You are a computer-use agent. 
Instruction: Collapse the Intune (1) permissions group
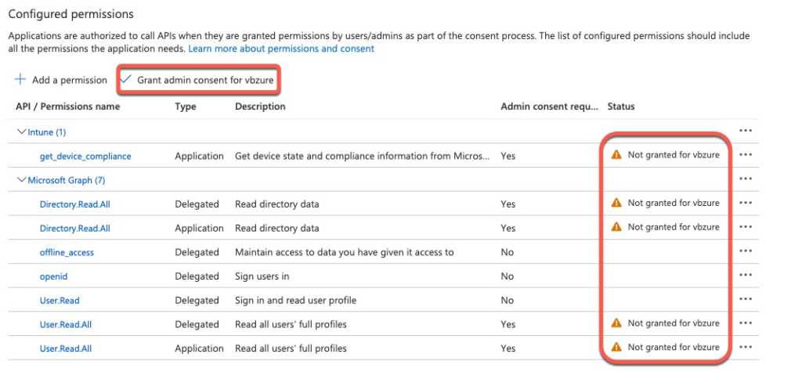pyautogui.click(x=21, y=132)
